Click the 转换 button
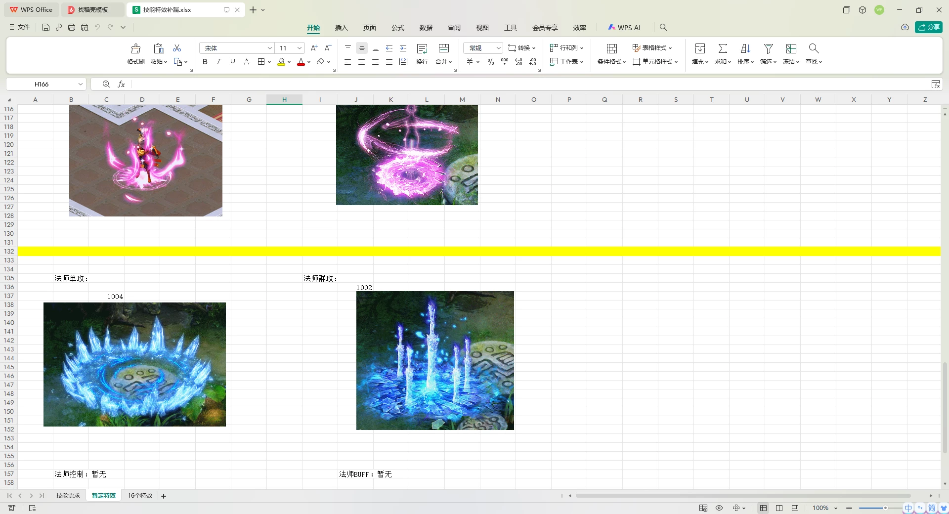This screenshot has height=514, width=949. 522,48
